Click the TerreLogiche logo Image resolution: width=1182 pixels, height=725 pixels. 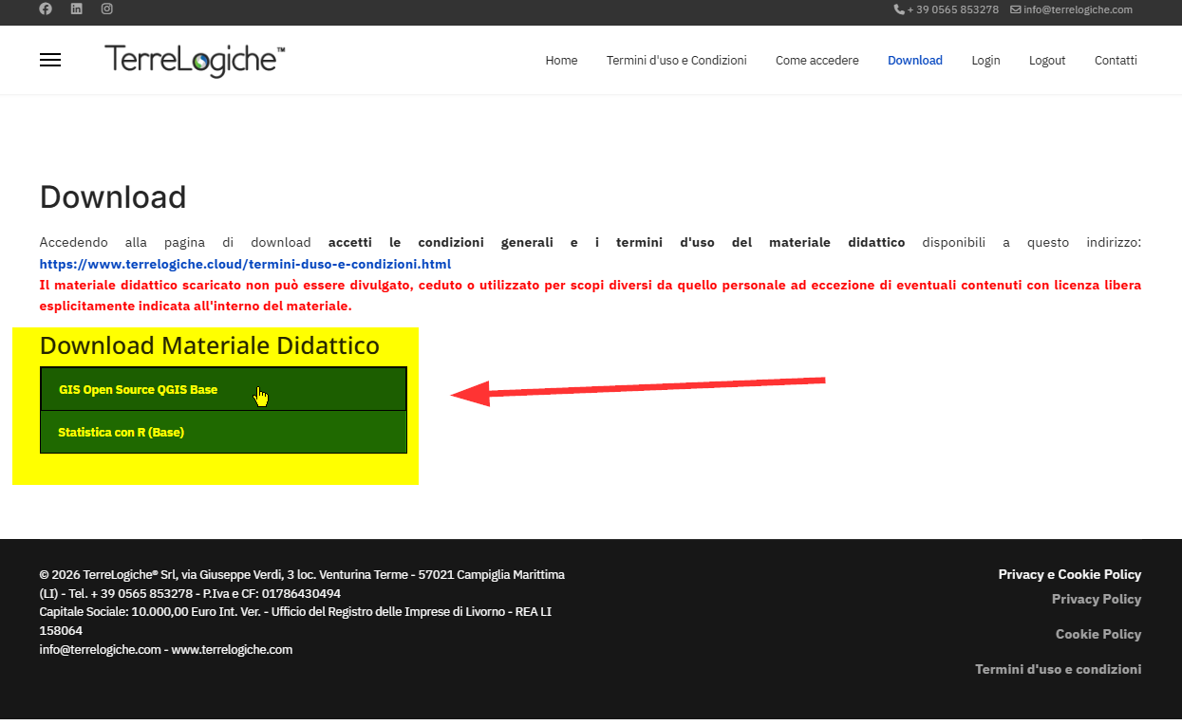click(195, 60)
